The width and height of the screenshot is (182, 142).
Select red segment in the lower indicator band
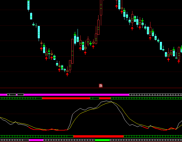pyautogui.click(x=98, y=136)
